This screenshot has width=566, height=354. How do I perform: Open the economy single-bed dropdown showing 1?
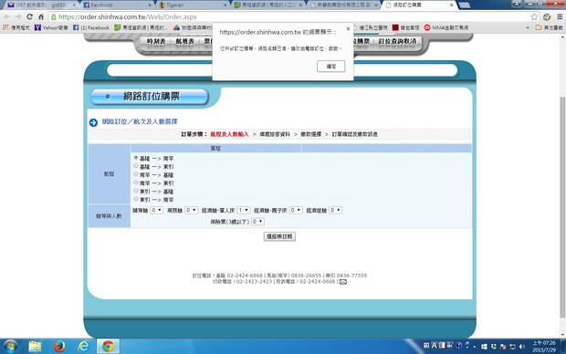tap(244, 210)
